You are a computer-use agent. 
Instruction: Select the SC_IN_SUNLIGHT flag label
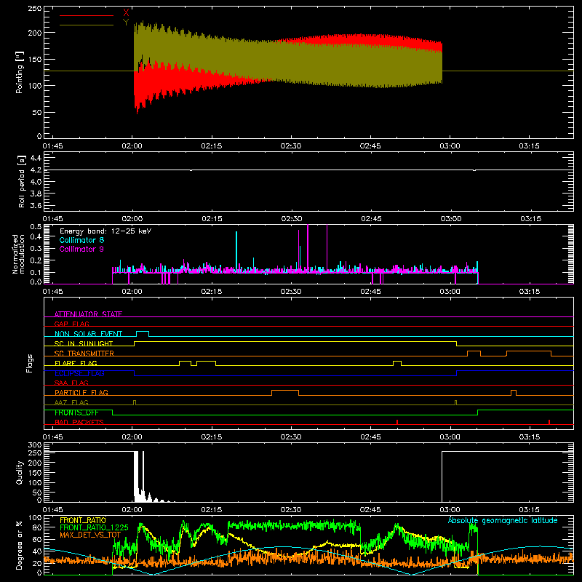click(x=84, y=343)
